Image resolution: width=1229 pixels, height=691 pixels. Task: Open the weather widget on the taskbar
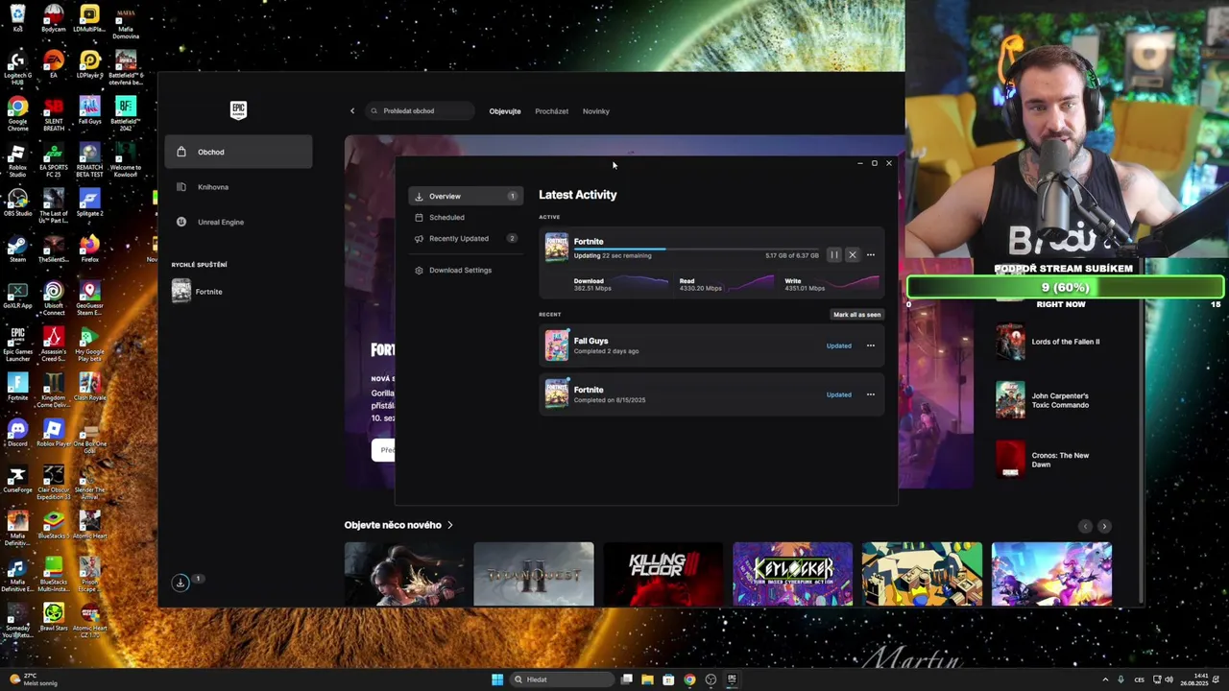coord(35,679)
